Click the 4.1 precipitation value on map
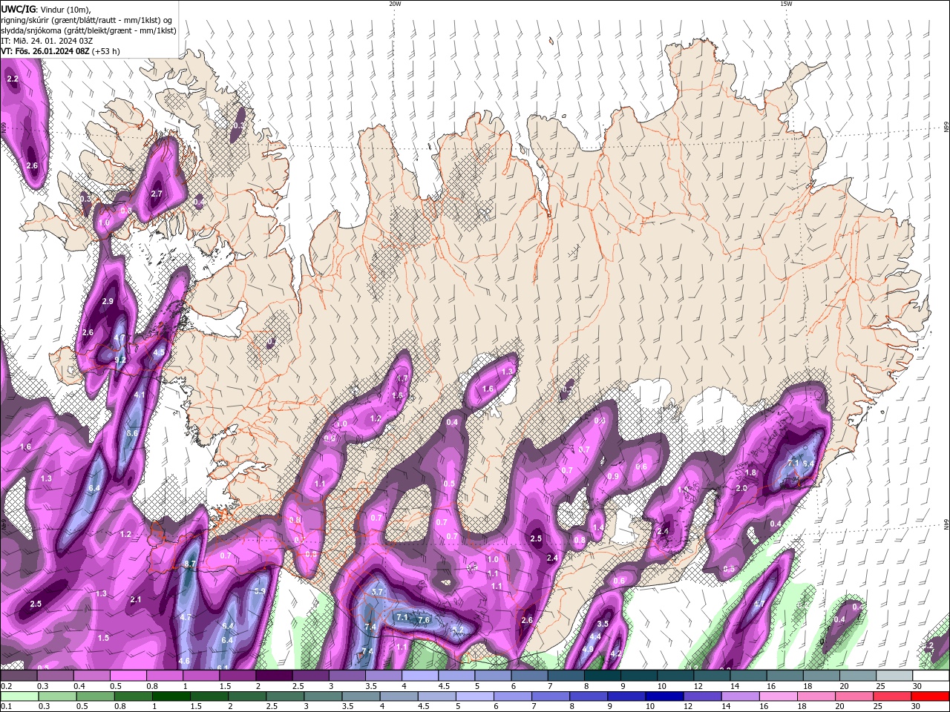 click(140, 395)
